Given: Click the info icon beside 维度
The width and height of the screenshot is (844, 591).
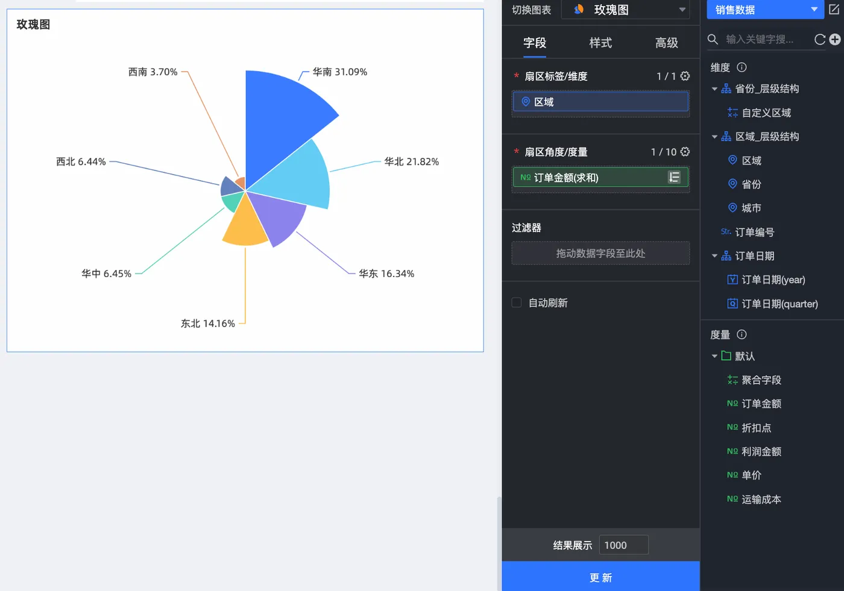Looking at the screenshot, I should click(742, 67).
